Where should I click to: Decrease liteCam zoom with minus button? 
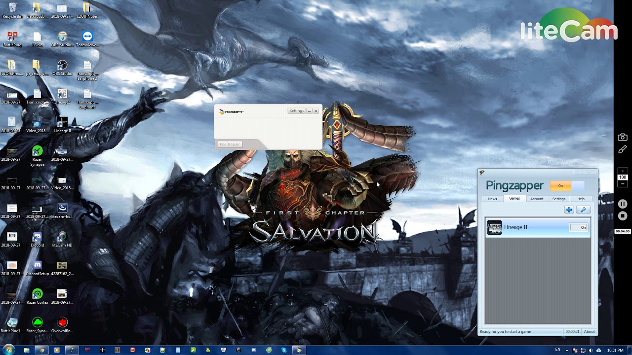623,183
